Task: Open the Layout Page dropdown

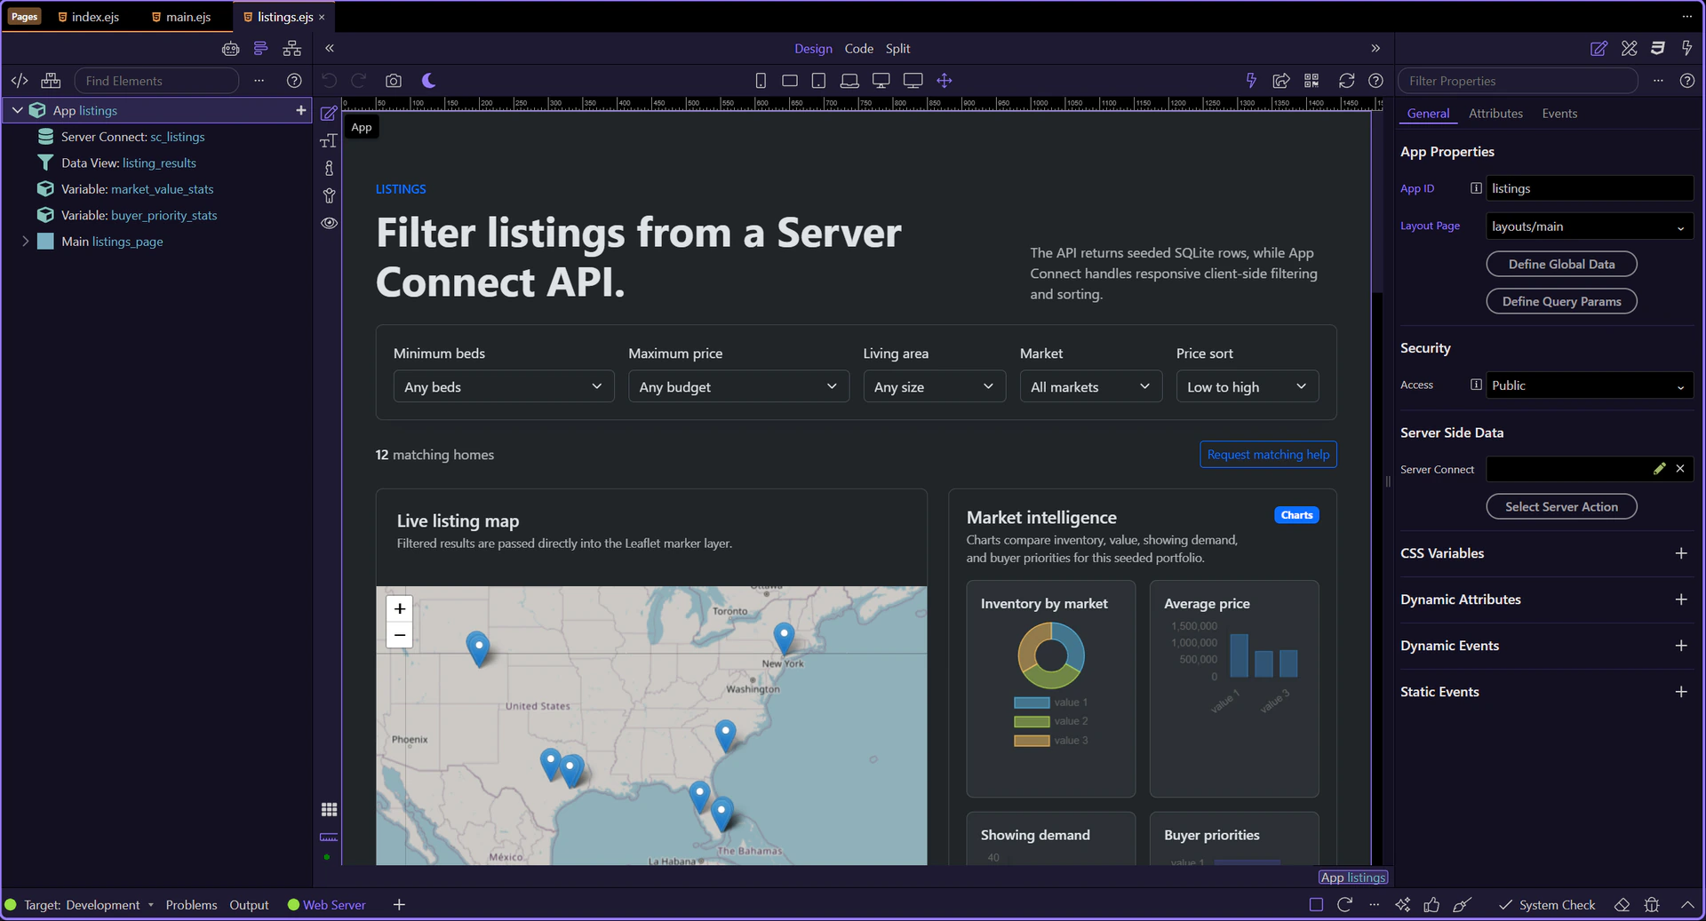Action: pos(1589,226)
